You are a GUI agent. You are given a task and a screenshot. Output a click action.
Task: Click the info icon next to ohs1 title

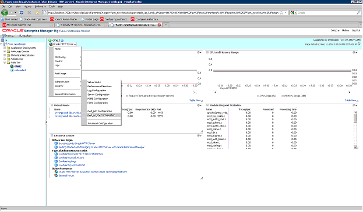62,41
